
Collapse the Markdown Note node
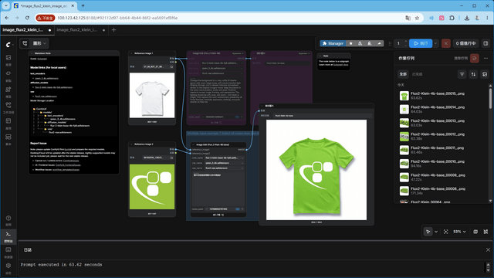click(x=32, y=53)
